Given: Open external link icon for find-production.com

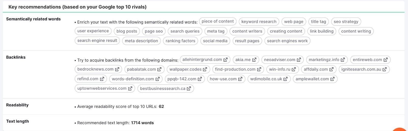Looking at the screenshot, I should [x=259, y=69].
